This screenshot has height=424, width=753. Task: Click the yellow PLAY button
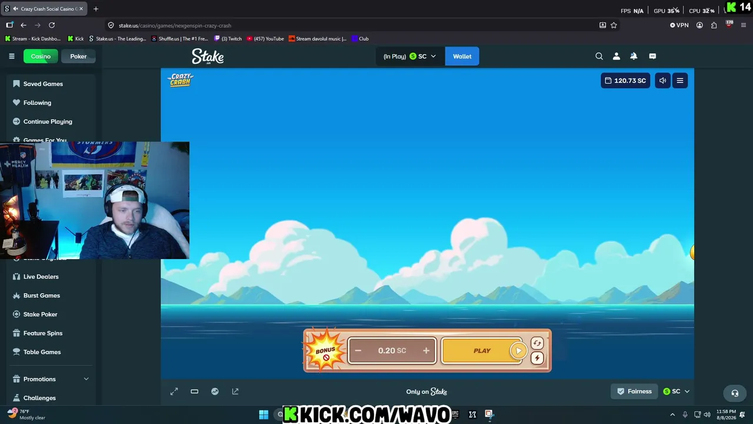[x=482, y=351]
